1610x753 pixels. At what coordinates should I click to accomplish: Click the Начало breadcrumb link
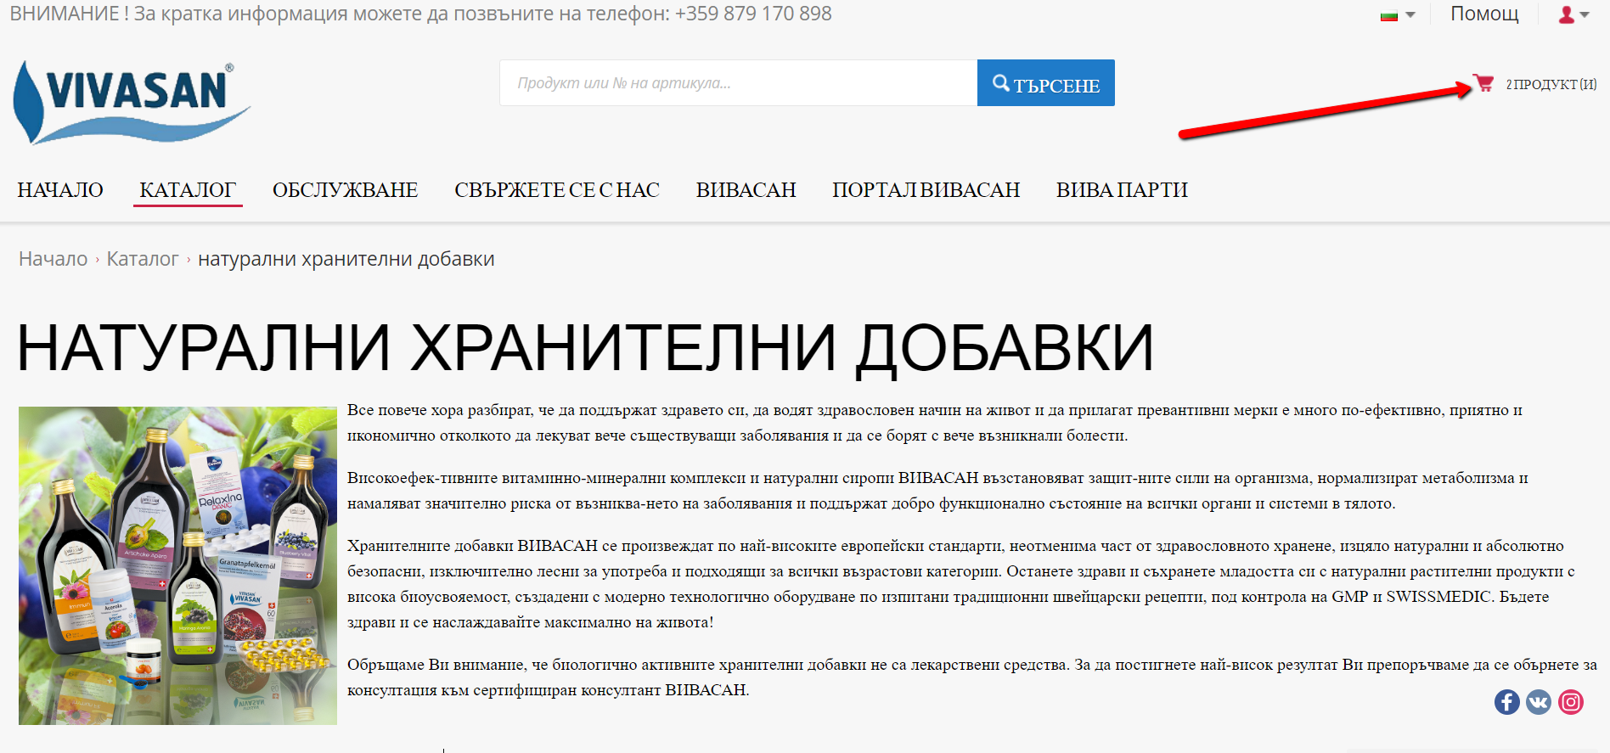[x=53, y=259]
